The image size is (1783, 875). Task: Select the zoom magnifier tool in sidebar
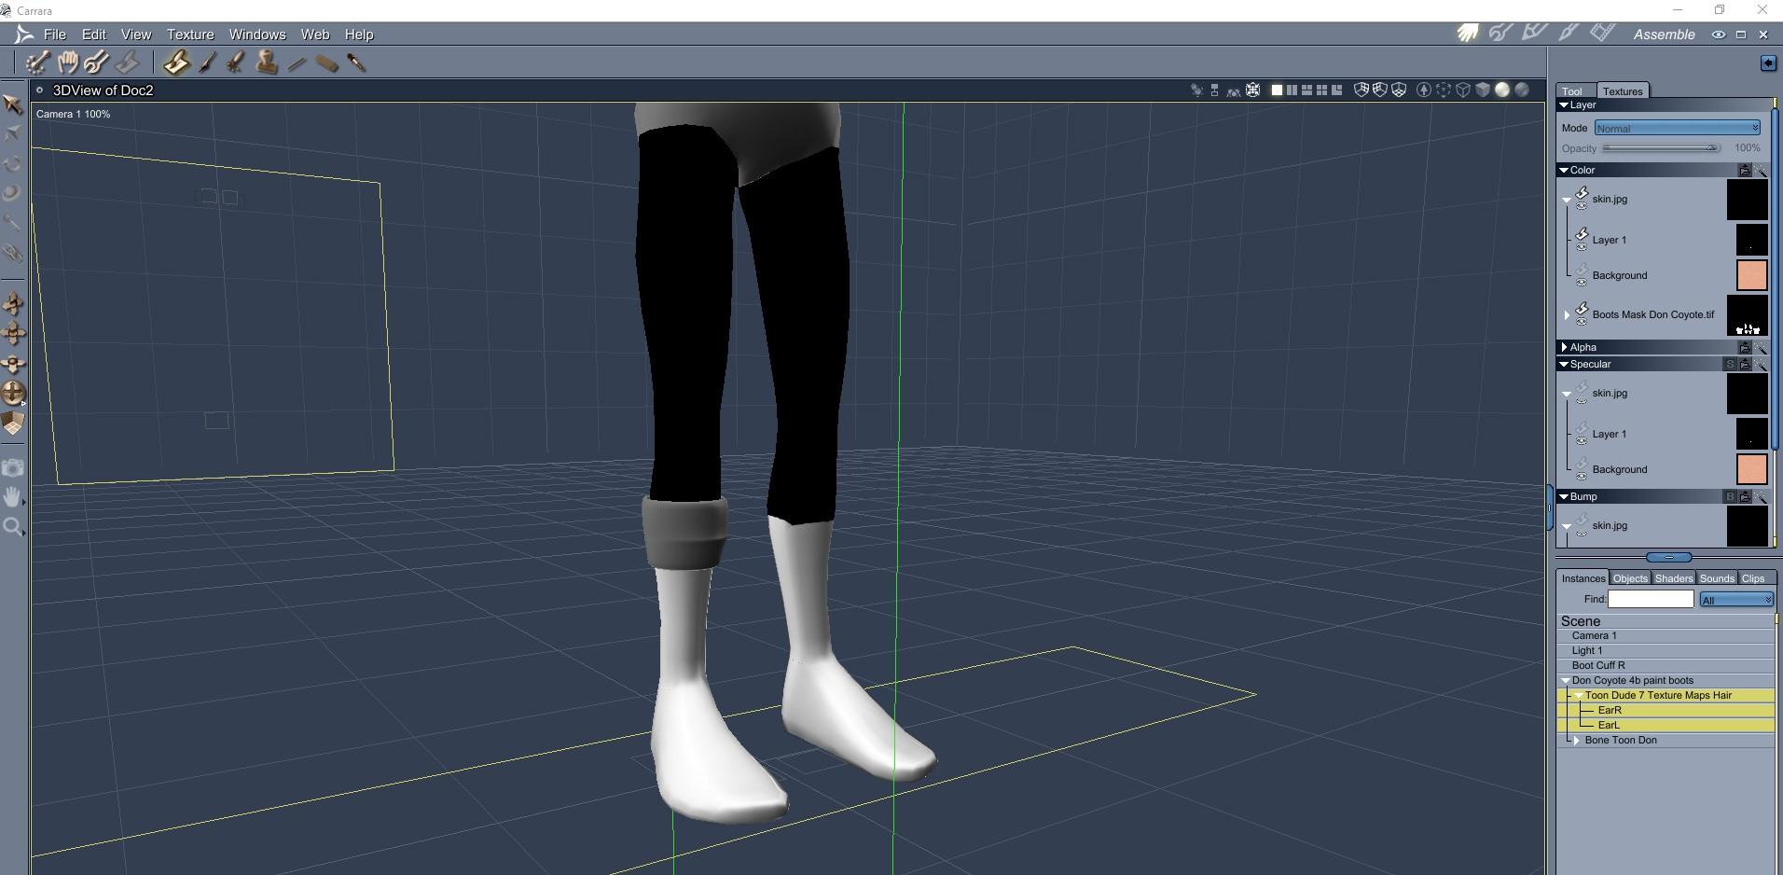point(13,527)
